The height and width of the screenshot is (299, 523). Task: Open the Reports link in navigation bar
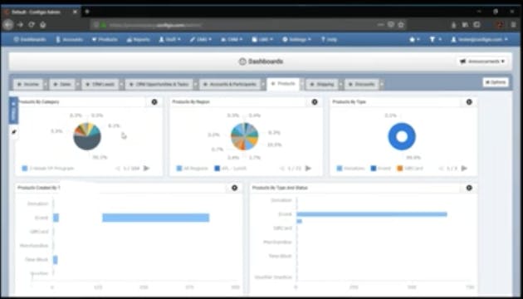pyautogui.click(x=138, y=39)
